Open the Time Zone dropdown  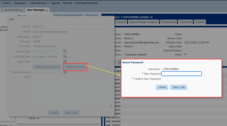(x=68, y=46)
